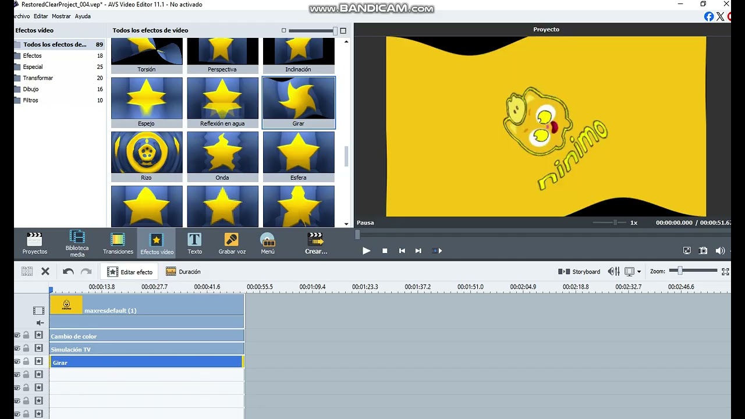
Task: Select the Dibujo category
Action: tap(59, 89)
